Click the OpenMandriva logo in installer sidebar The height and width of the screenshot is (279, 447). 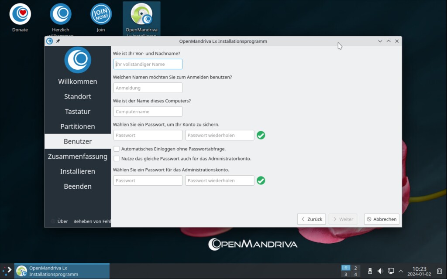pos(78,60)
